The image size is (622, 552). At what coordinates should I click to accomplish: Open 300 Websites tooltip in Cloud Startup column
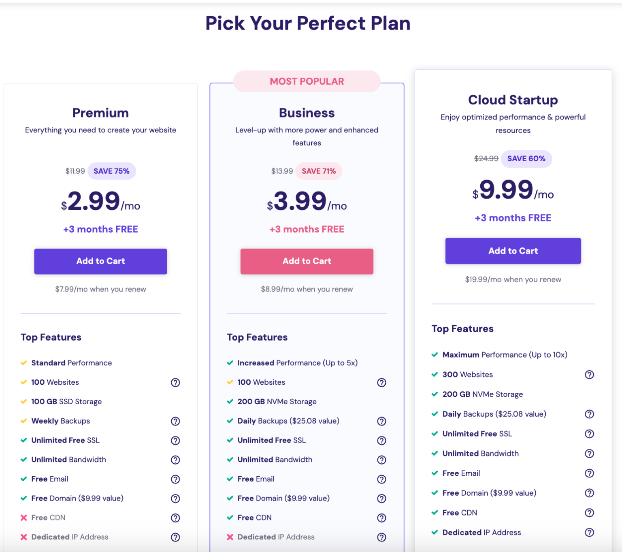(x=590, y=375)
